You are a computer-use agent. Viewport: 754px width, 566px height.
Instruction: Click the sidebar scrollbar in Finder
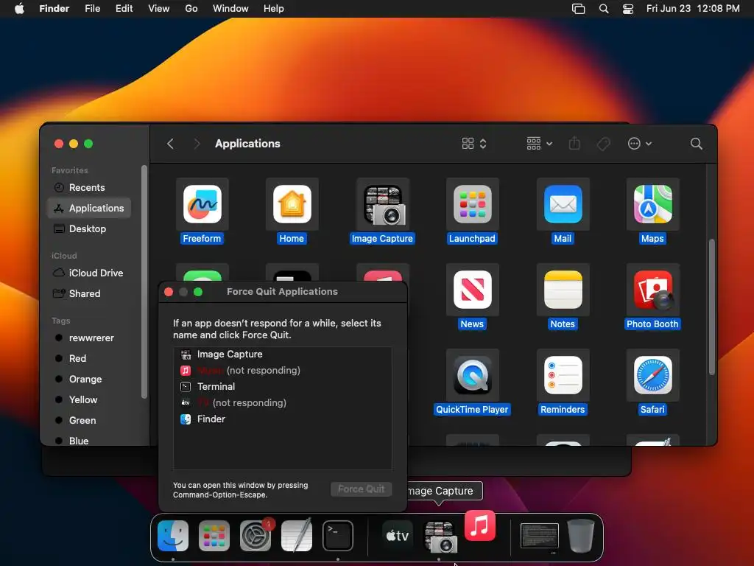coord(144,282)
